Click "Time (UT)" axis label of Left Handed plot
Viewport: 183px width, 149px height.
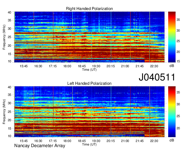[89, 144]
